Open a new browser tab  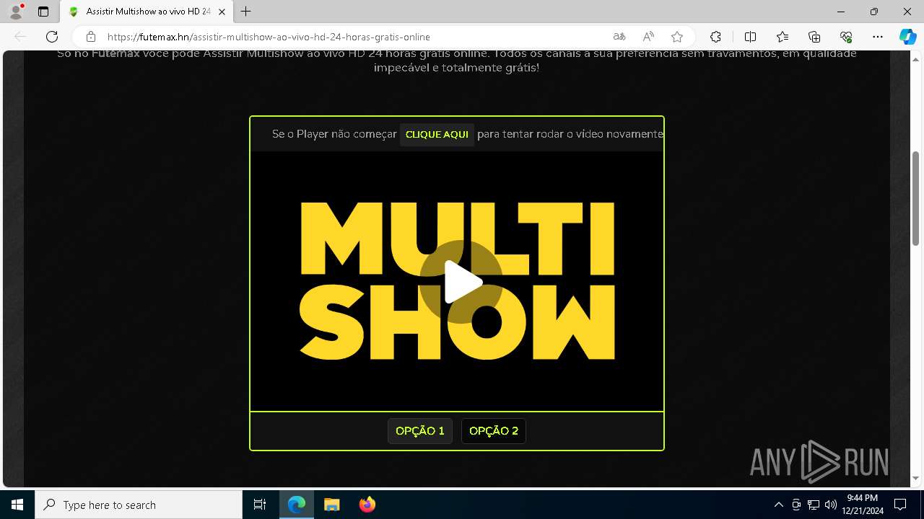(x=246, y=12)
